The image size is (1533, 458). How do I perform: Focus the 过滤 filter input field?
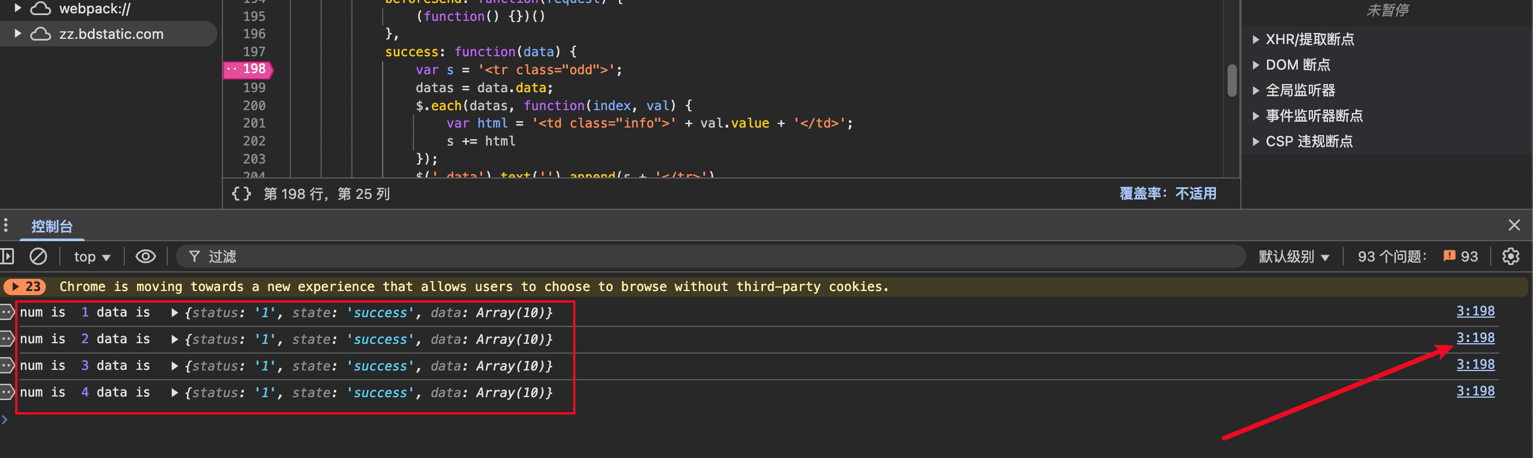pos(714,257)
